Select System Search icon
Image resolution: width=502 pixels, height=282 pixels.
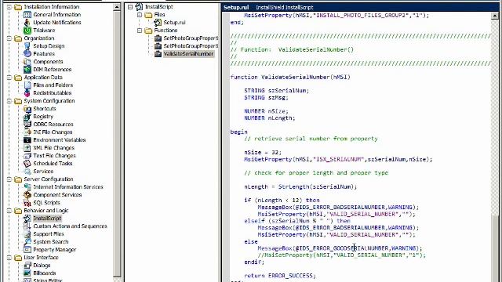point(27,242)
